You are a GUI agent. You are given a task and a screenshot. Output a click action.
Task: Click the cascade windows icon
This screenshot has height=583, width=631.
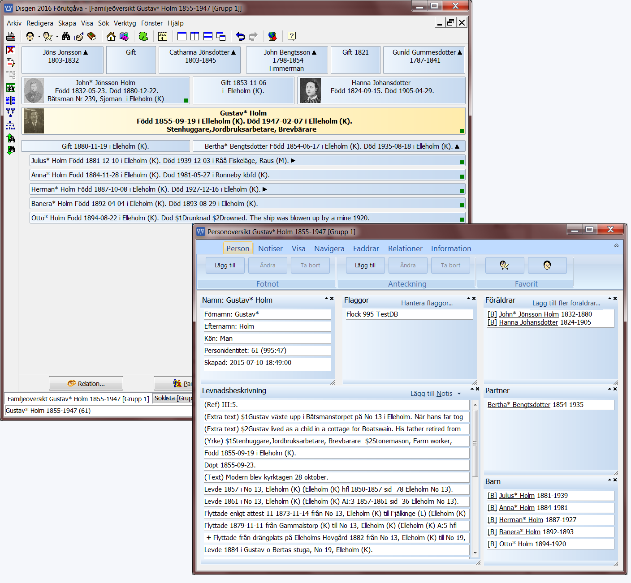point(221,36)
